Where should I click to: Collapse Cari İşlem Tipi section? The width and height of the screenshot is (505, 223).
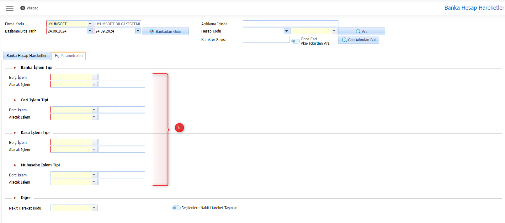pyautogui.click(x=15, y=100)
